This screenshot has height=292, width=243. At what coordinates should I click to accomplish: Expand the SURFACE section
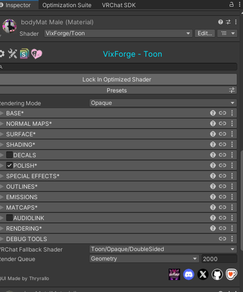pyautogui.click(x=2, y=134)
